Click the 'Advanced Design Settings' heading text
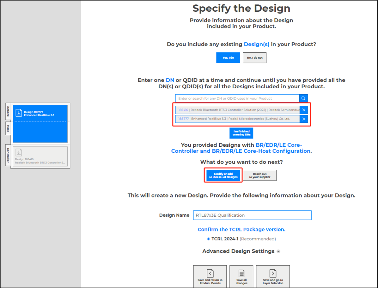Screen dimensions: 378x288 point(238,251)
